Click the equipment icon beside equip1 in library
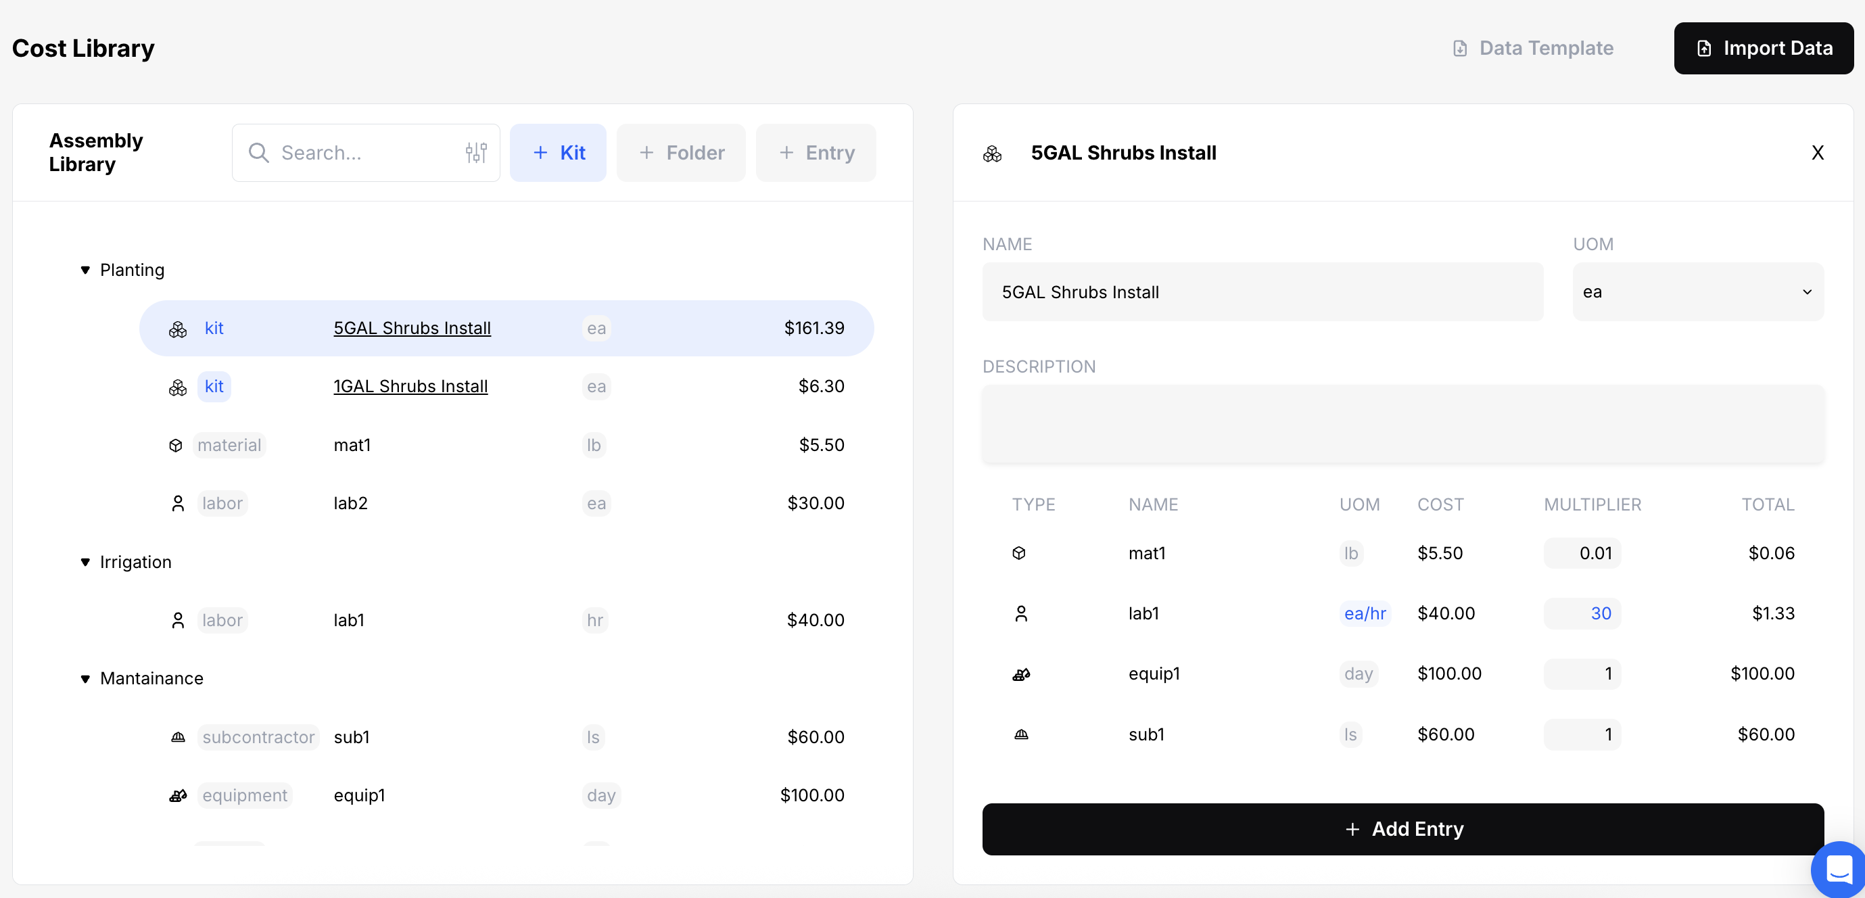 coord(177,796)
